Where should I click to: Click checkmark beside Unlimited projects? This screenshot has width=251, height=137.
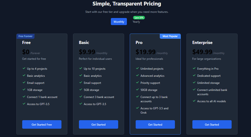(x=138, y=68)
